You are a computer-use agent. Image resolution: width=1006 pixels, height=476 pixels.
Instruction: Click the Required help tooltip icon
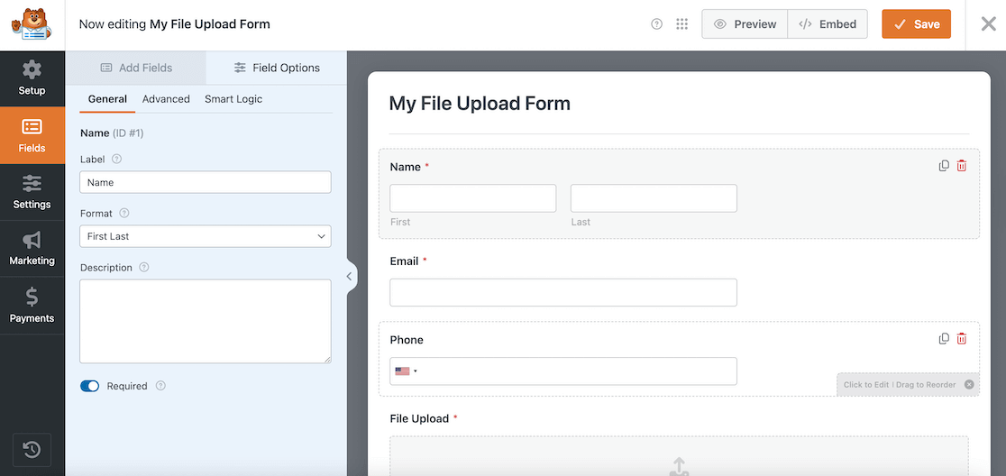pos(161,386)
